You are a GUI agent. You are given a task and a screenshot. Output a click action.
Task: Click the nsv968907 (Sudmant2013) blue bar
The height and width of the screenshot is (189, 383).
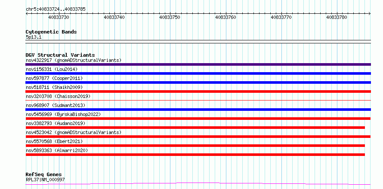click(198, 110)
